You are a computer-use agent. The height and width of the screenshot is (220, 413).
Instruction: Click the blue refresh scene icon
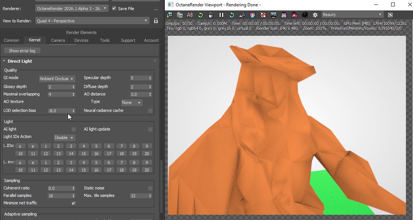pyautogui.click(x=231, y=15)
